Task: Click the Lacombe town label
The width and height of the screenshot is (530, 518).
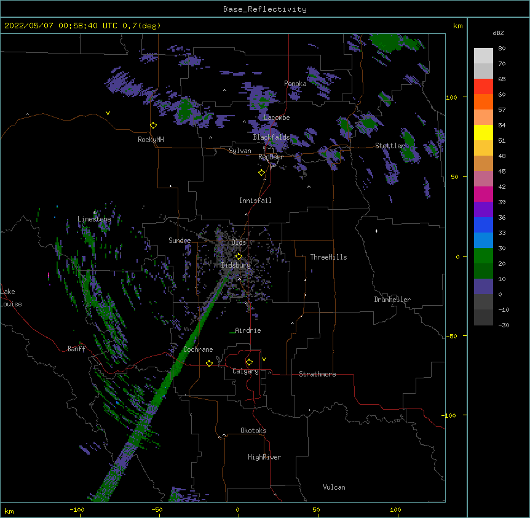Action: pos(277,118)
